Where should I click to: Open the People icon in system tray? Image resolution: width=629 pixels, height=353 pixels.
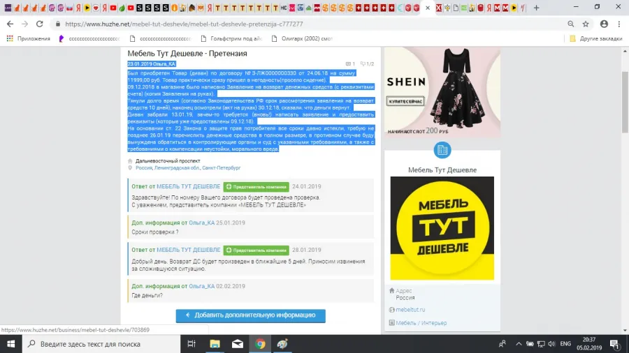pyautogui.click(x=502, y=344)
